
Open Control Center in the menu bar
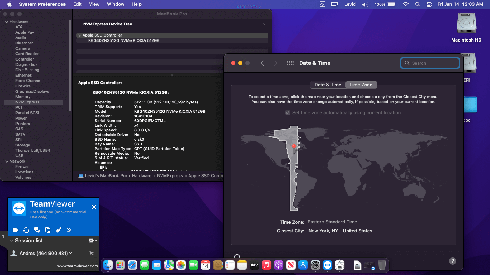click(x=429, y=4)
